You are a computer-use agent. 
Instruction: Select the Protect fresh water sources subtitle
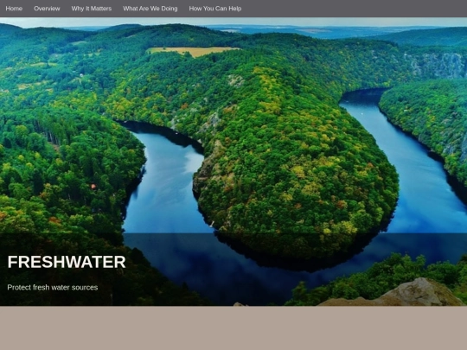point(53,288)
